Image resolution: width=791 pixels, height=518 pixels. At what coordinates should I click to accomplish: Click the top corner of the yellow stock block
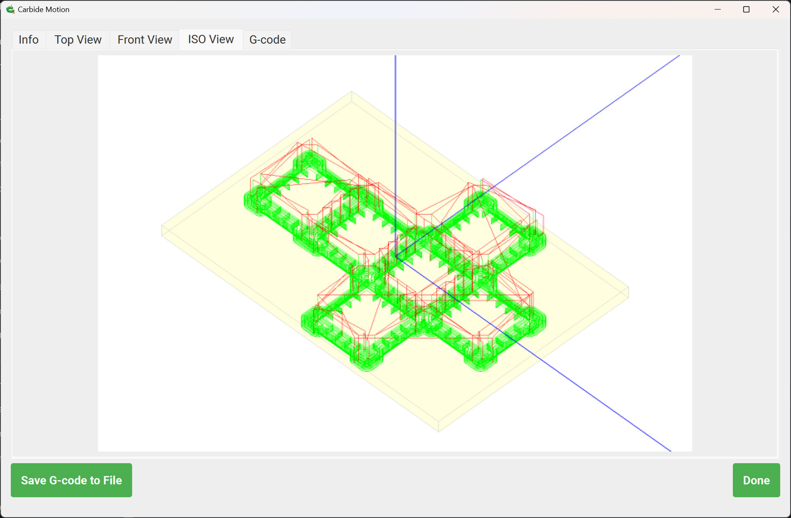point(352,92)
